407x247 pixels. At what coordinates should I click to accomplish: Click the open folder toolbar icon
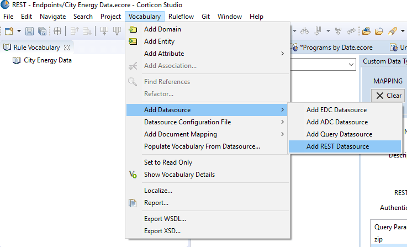(x=379, y=31)
